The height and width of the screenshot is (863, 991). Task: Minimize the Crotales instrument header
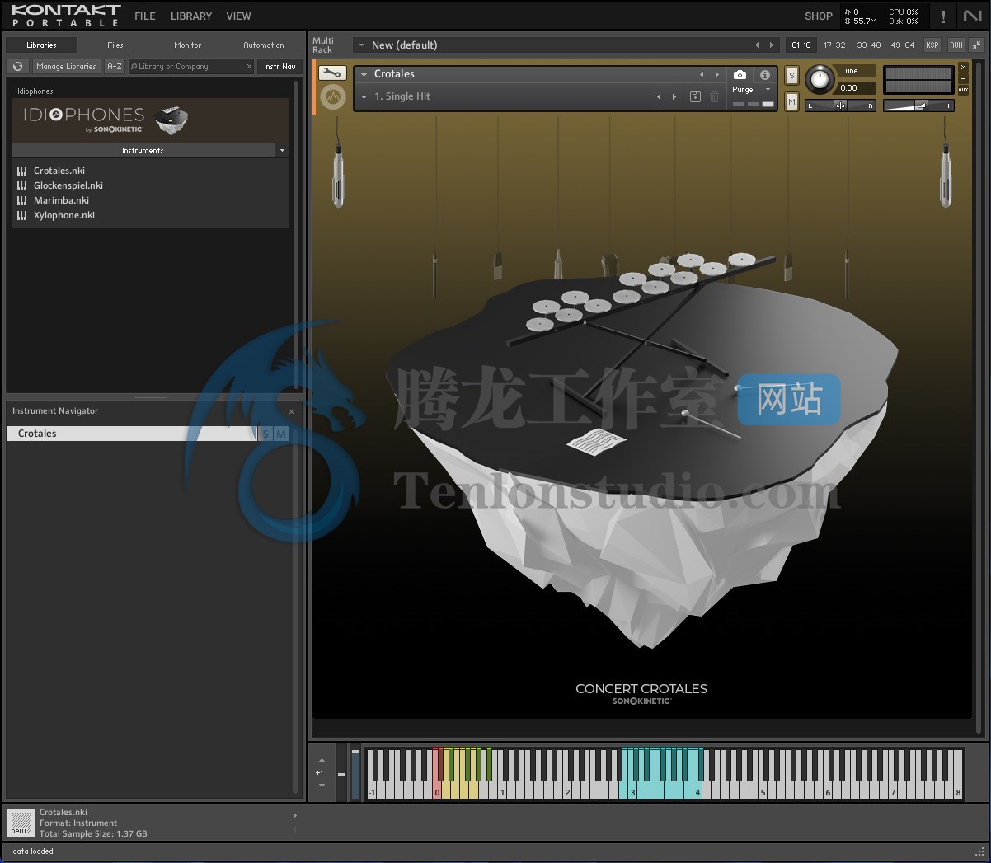[x=963, y=79]
